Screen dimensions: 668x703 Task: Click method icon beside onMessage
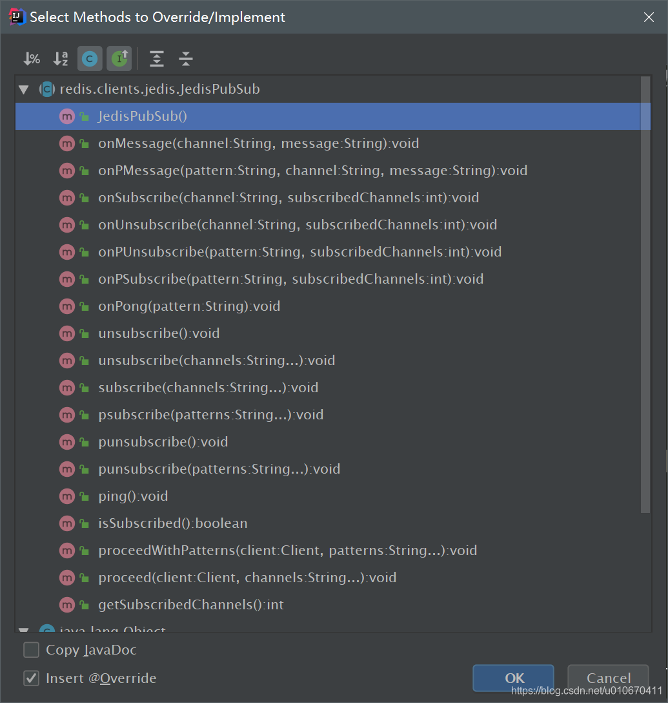click(67, 143)
